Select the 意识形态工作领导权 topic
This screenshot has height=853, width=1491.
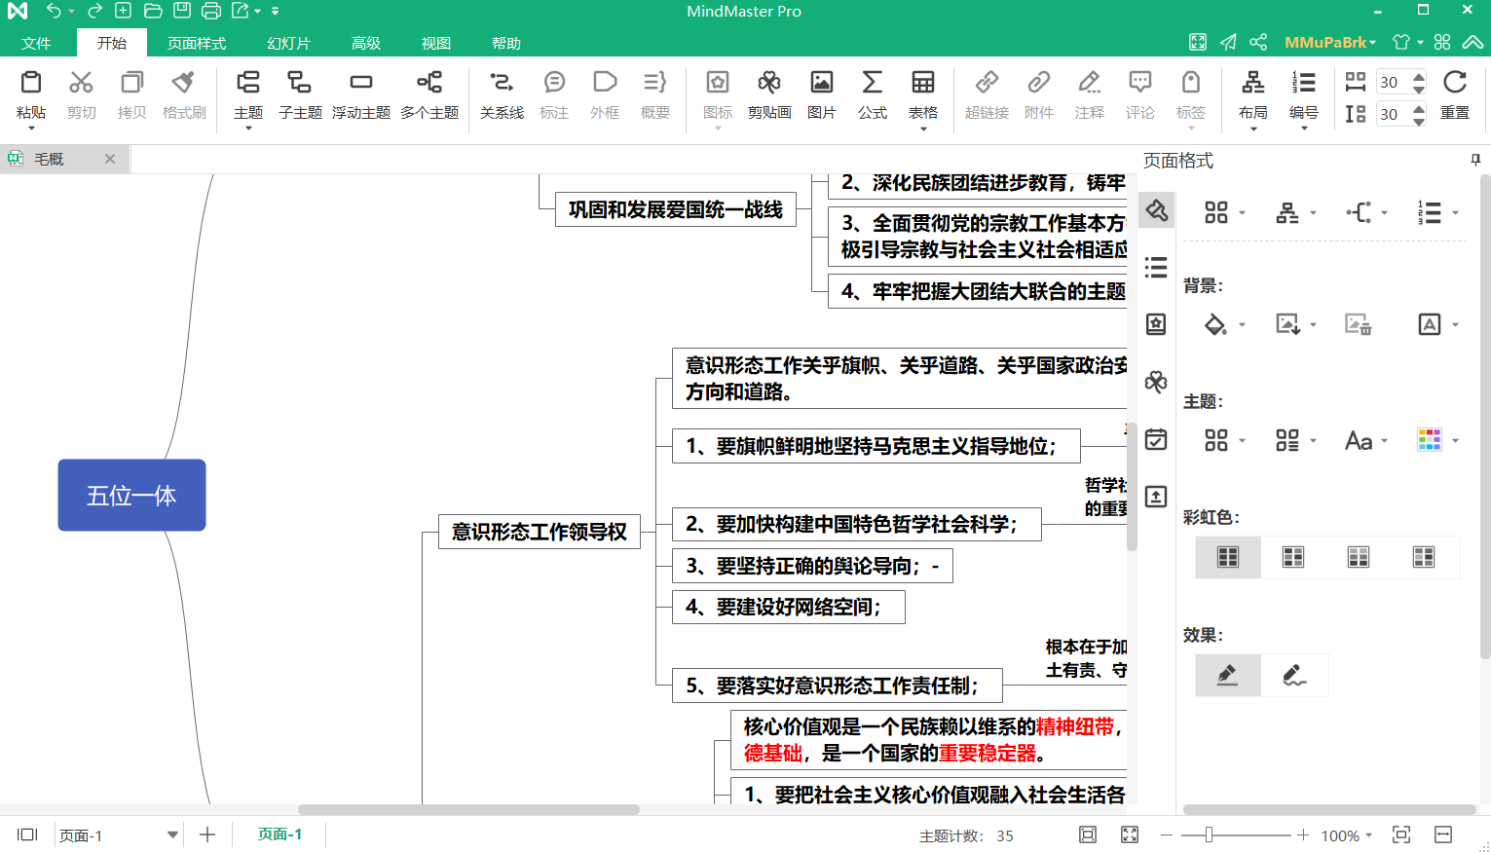tap(540, 532)
